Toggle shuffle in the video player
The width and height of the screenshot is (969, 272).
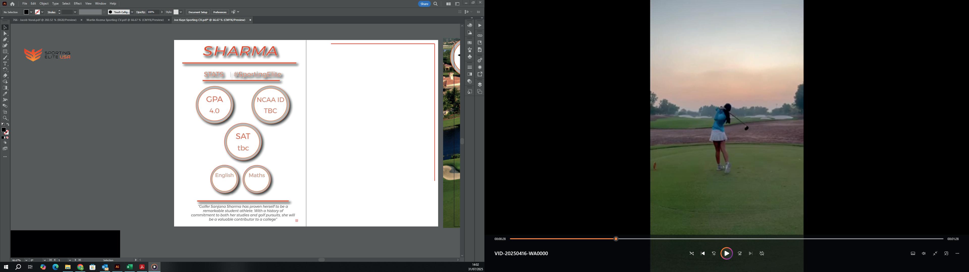pos(691,254)
